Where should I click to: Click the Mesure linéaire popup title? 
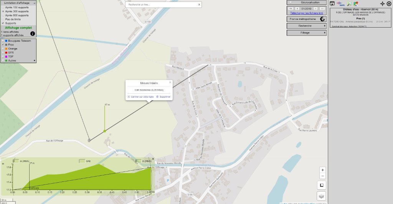point(149,83)
